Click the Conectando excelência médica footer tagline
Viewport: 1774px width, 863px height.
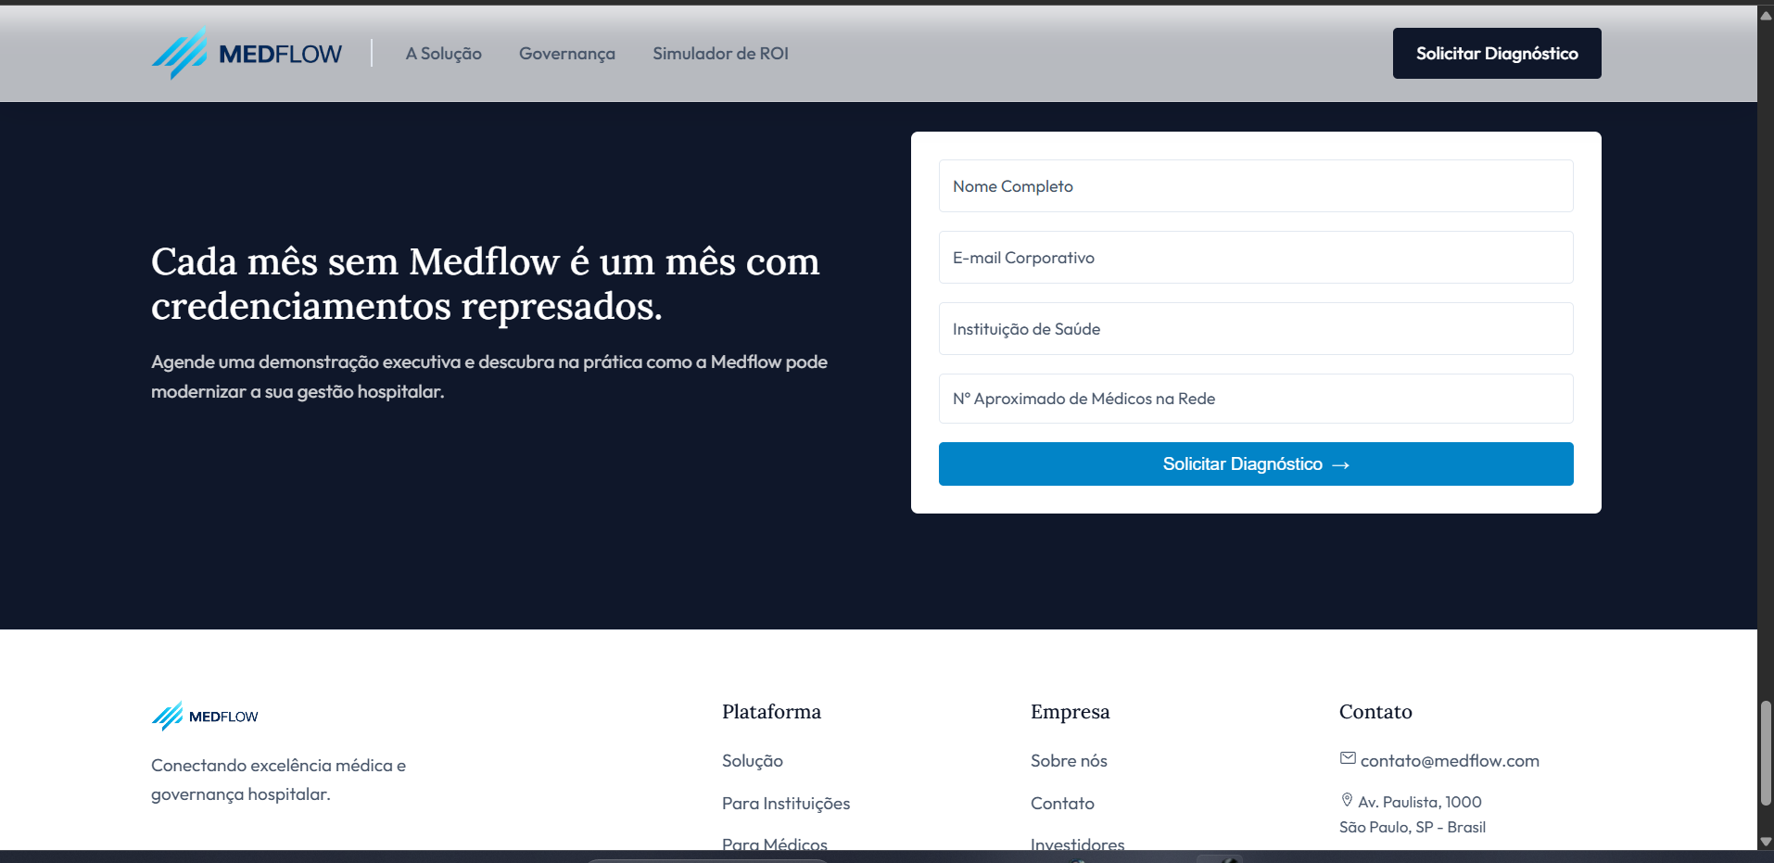tap(278, 780)
